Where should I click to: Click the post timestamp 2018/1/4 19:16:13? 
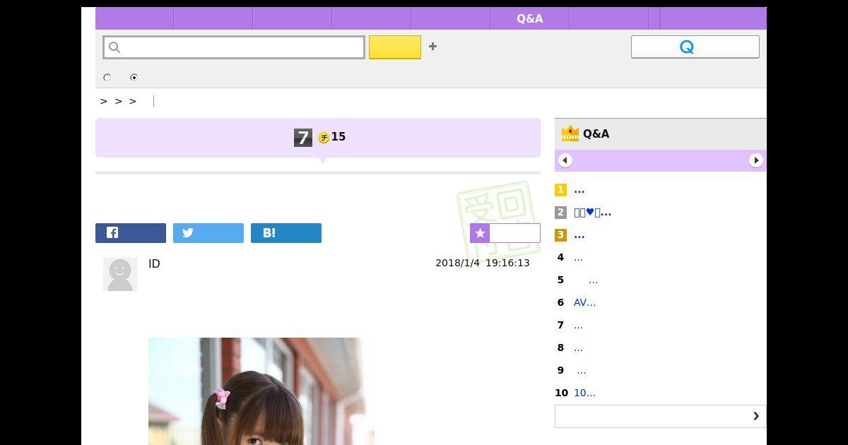(483, 263)
